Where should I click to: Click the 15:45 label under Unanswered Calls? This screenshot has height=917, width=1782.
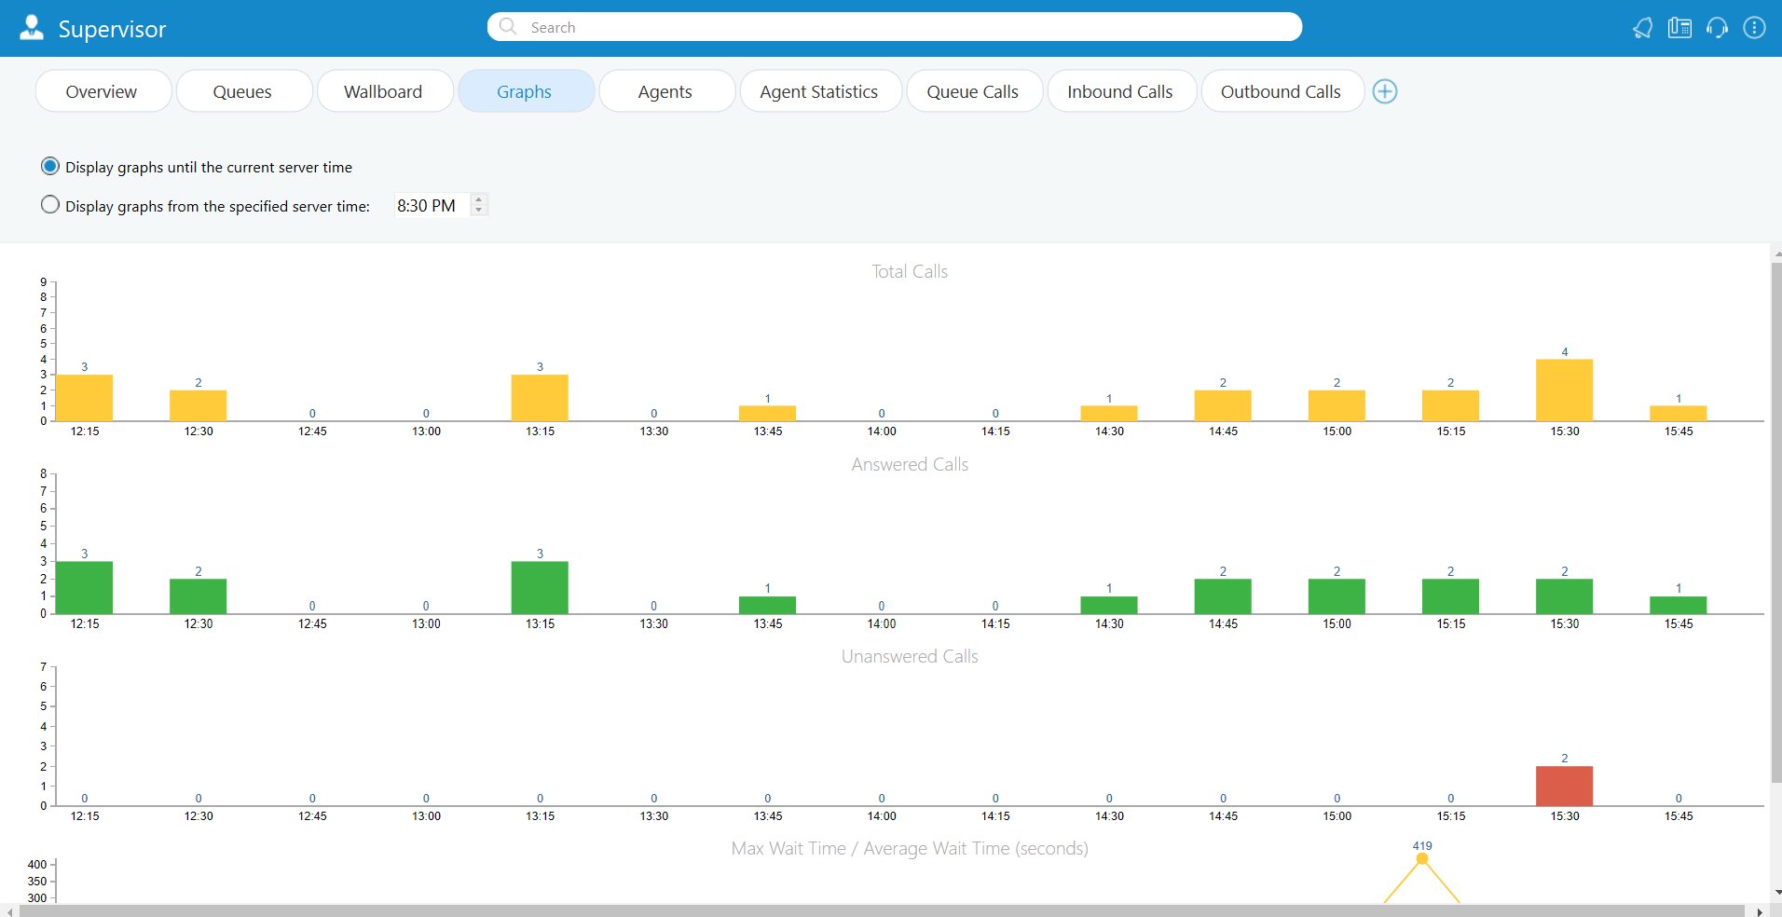click(x=1679, y=816)
